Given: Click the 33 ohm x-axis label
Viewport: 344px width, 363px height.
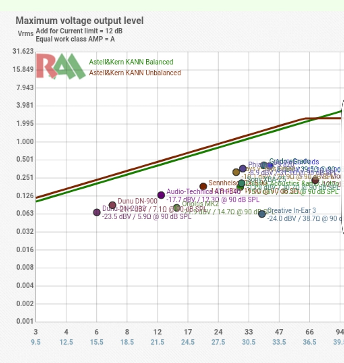Looking at the screenshot, I should [249, 332].
